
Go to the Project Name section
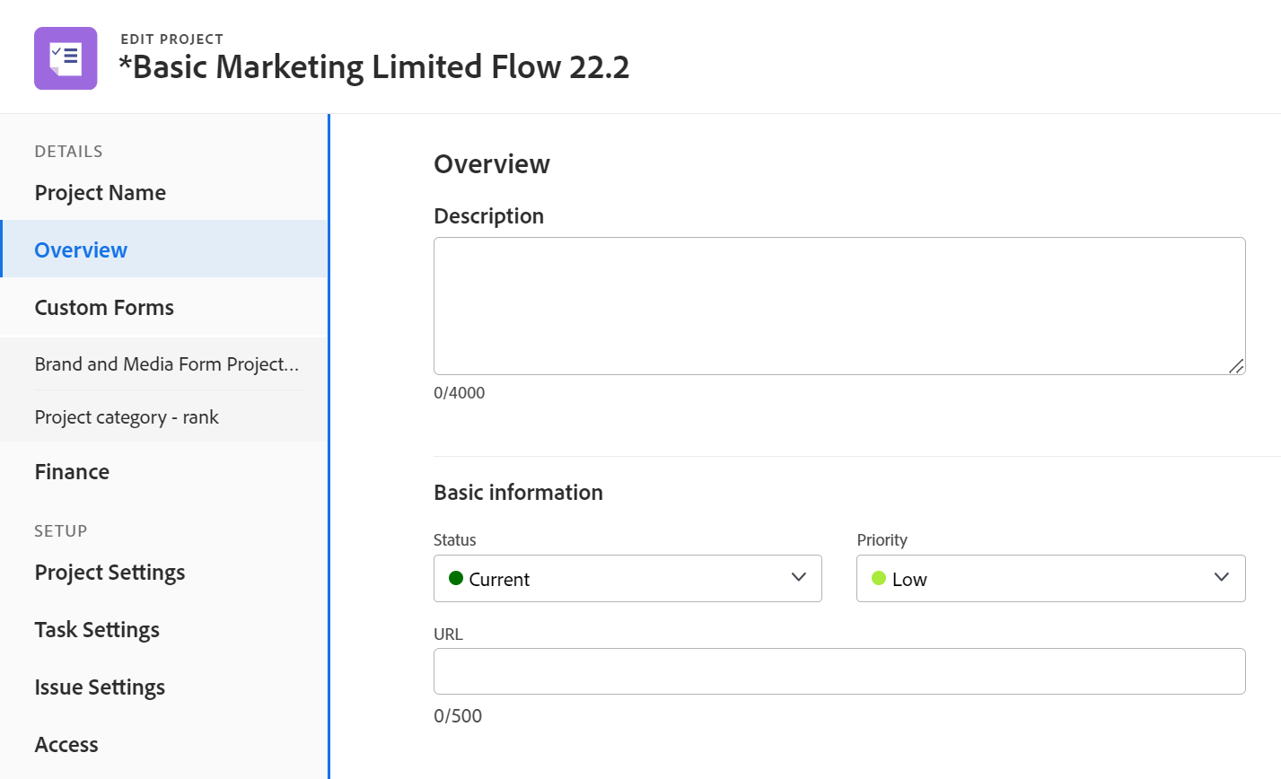pyautogui.click(x=101, y=193)
